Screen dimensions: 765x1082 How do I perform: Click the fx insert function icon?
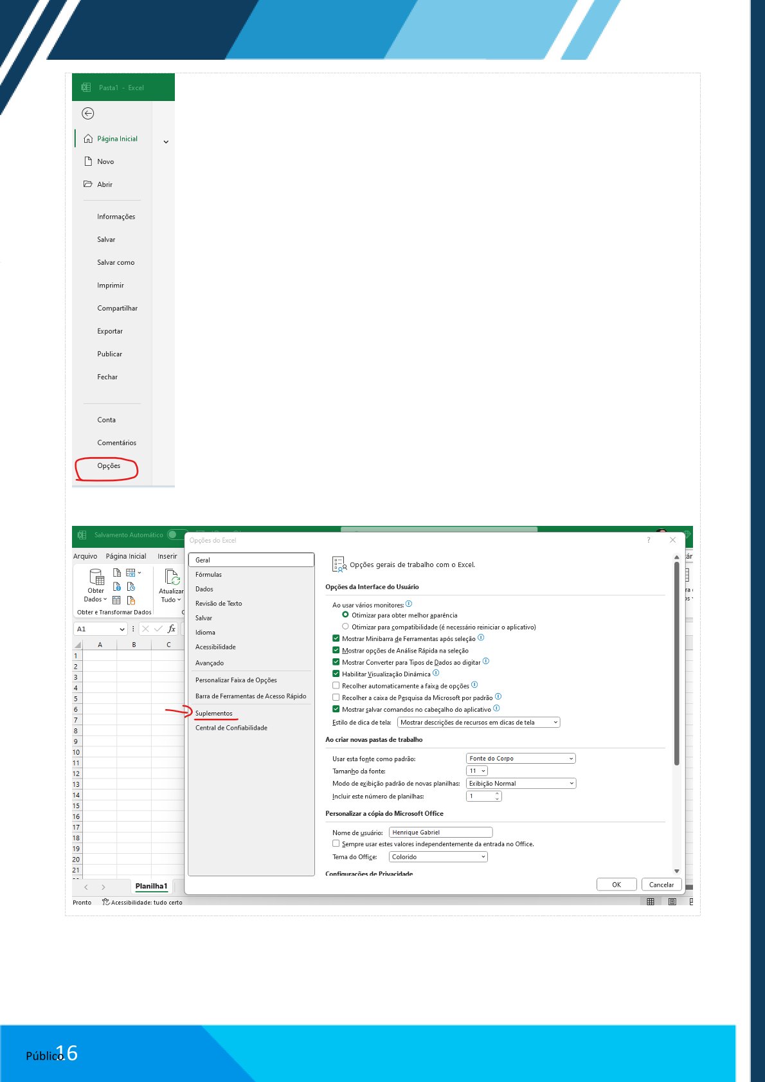172,629
